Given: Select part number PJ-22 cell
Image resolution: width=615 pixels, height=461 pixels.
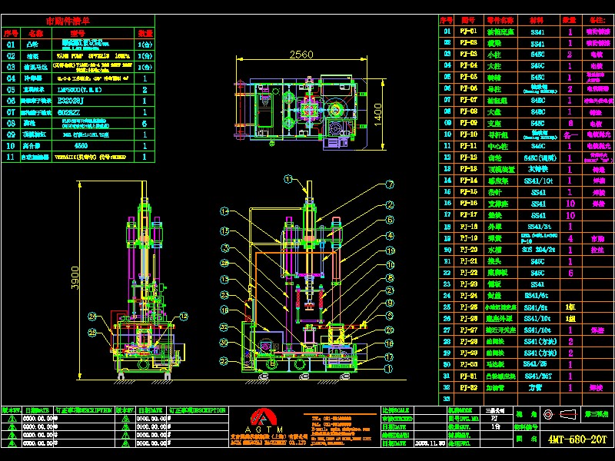Looking at the screenshot, I should (x=468, y=273).
